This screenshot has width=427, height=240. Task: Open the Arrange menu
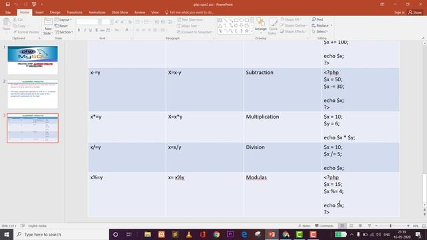point(261,26)
